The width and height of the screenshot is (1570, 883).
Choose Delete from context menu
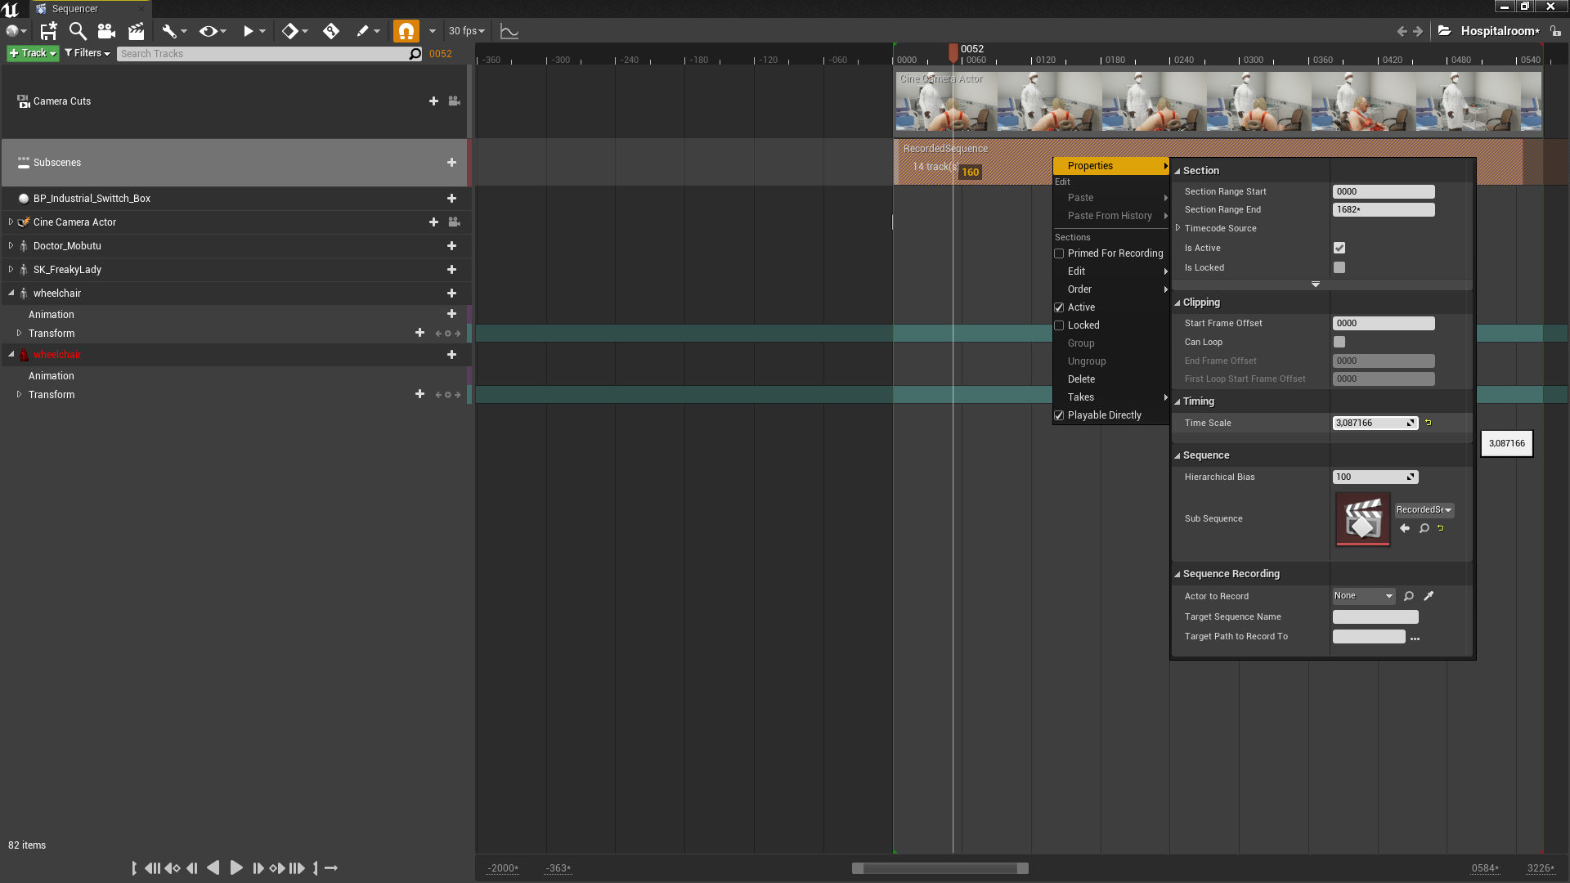(1111, 379)
